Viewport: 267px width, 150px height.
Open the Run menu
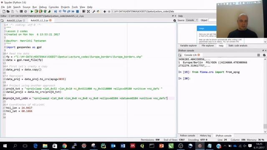pos(35,7)
